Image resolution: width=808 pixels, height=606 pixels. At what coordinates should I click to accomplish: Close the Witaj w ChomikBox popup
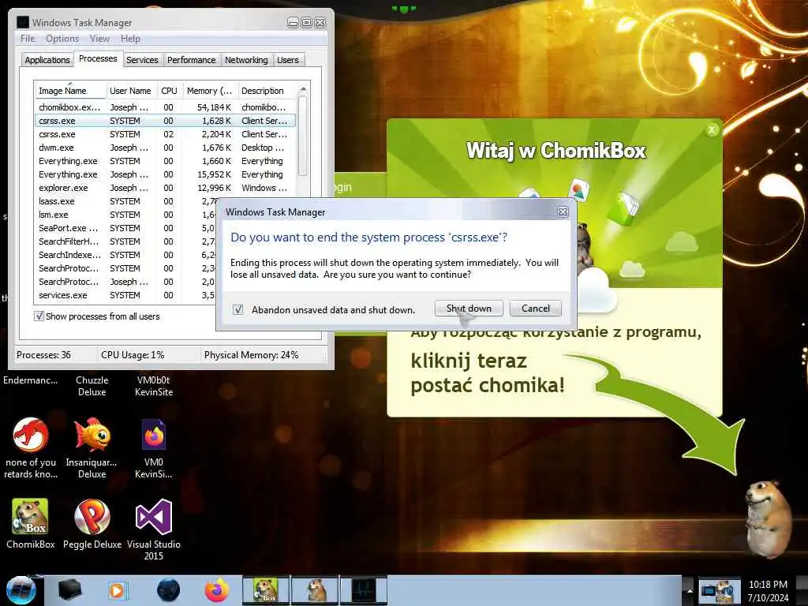pyautogui.click(x=712, y=130)
